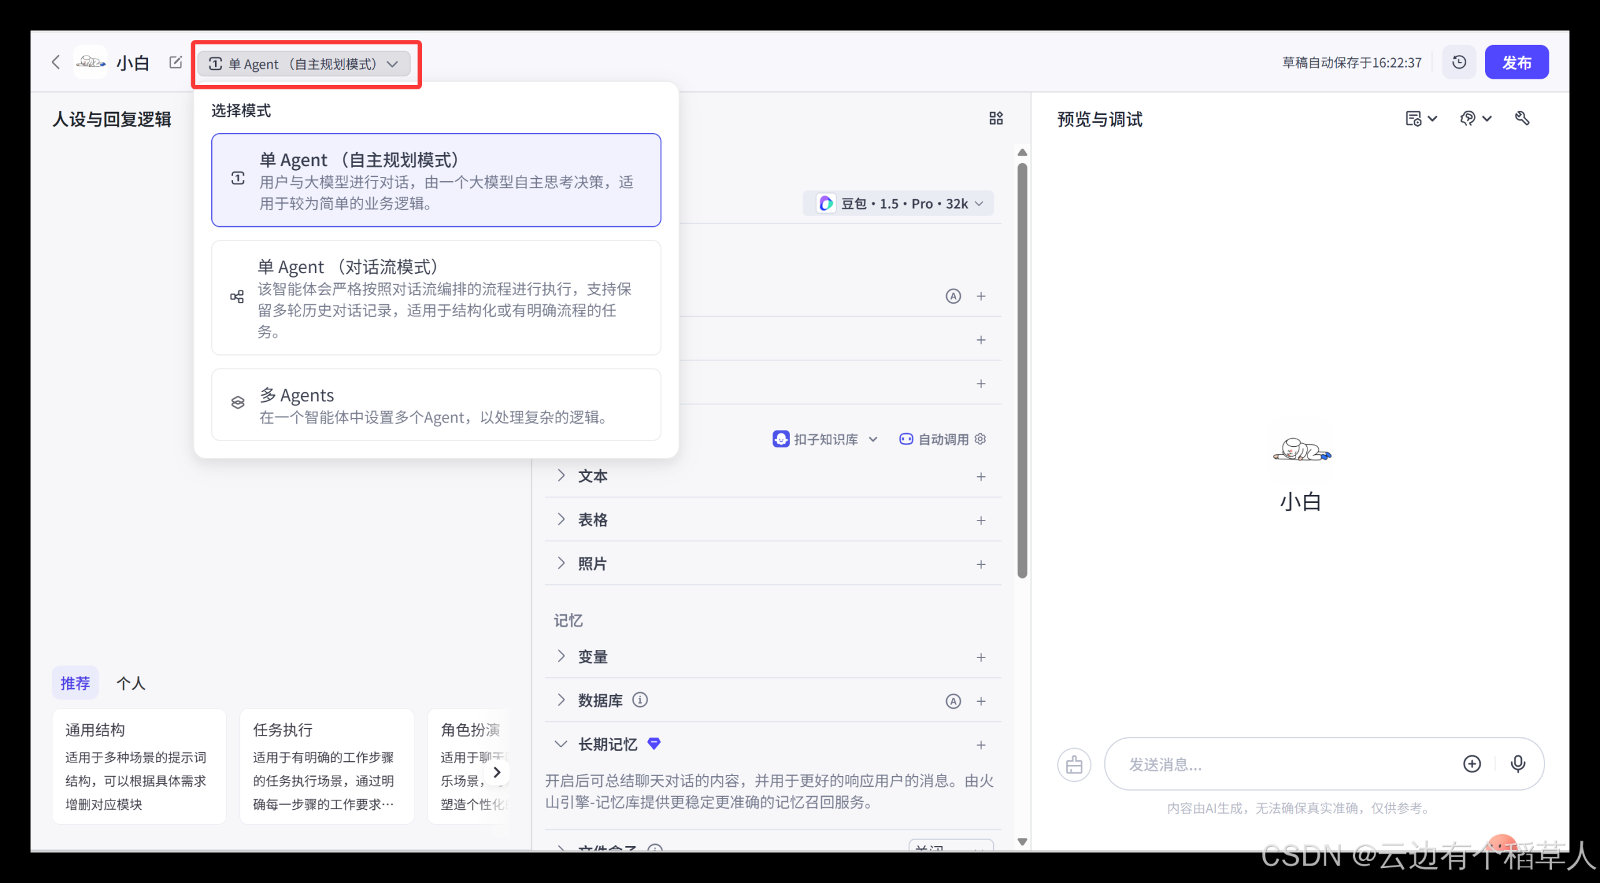The width and height of the screenshot is (1600, 883).
Task: Select the 单 Agent 对话流模式 option
Action: pos(436,298)
